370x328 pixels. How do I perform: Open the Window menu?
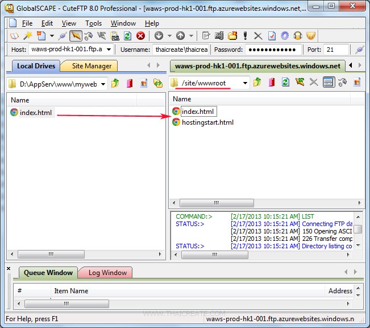click(123, 23)
